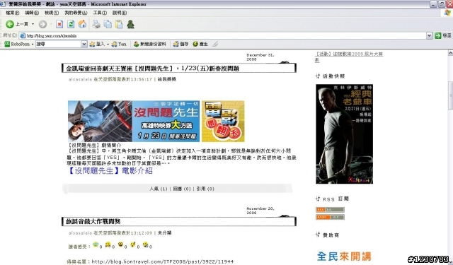Open the 【活動】 2009 sidebar link
The image size is (453, 265).
[x=349, y=57]
